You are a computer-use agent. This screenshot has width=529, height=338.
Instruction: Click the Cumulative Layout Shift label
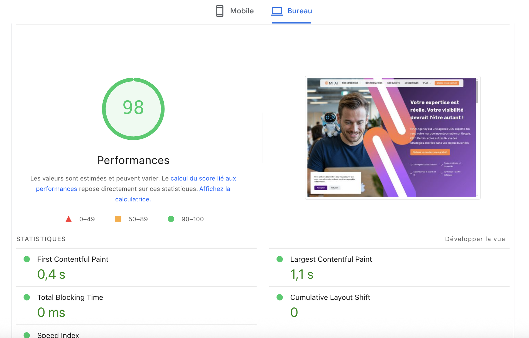pos(330,297)
